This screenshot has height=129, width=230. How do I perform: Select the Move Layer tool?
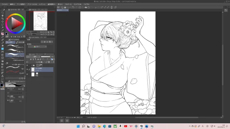[x=2, y=22]
